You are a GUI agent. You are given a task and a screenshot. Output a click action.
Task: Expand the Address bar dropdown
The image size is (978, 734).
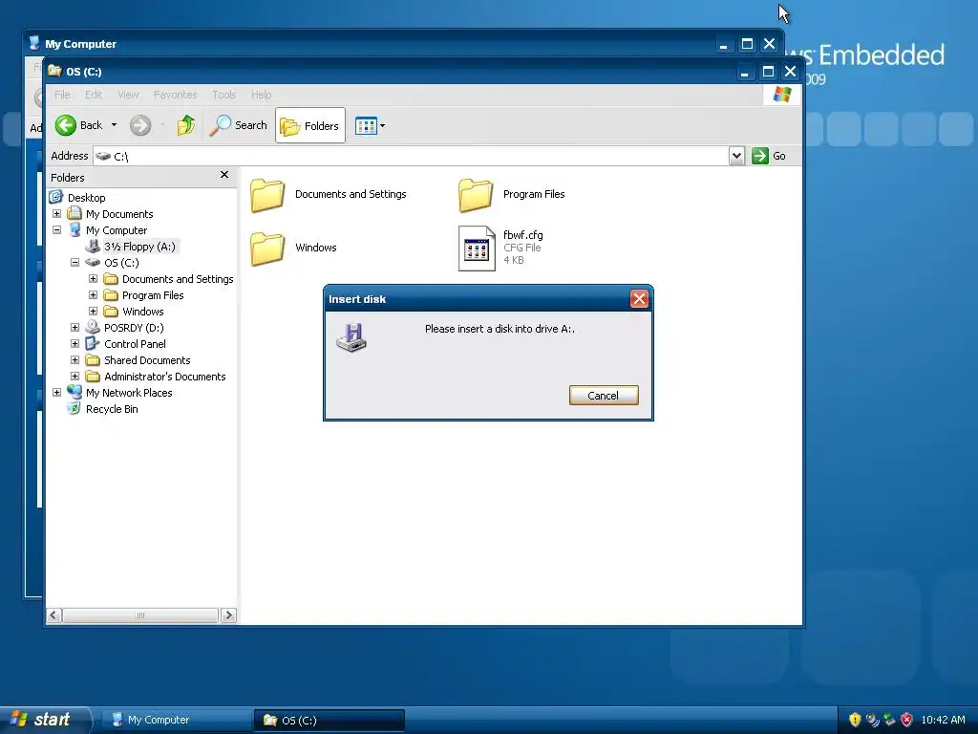click(736, 156)
